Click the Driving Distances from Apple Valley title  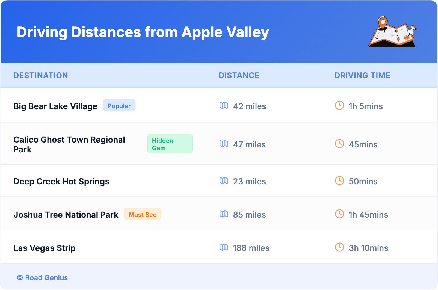[143, 32]
